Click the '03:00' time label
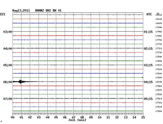 pos(8,32)
